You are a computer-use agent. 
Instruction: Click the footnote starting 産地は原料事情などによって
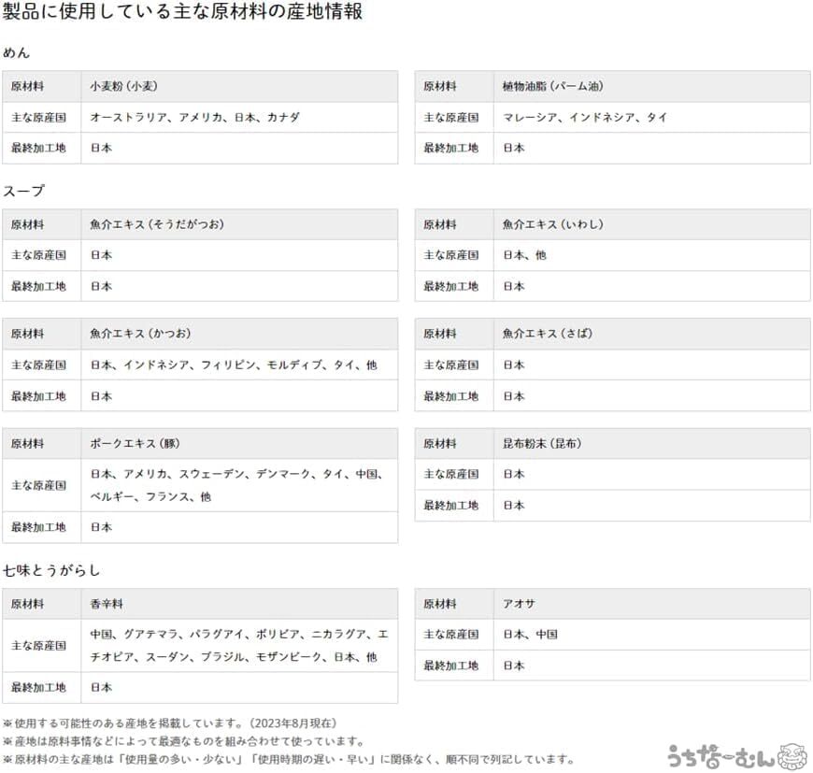(x=183, y=741)
